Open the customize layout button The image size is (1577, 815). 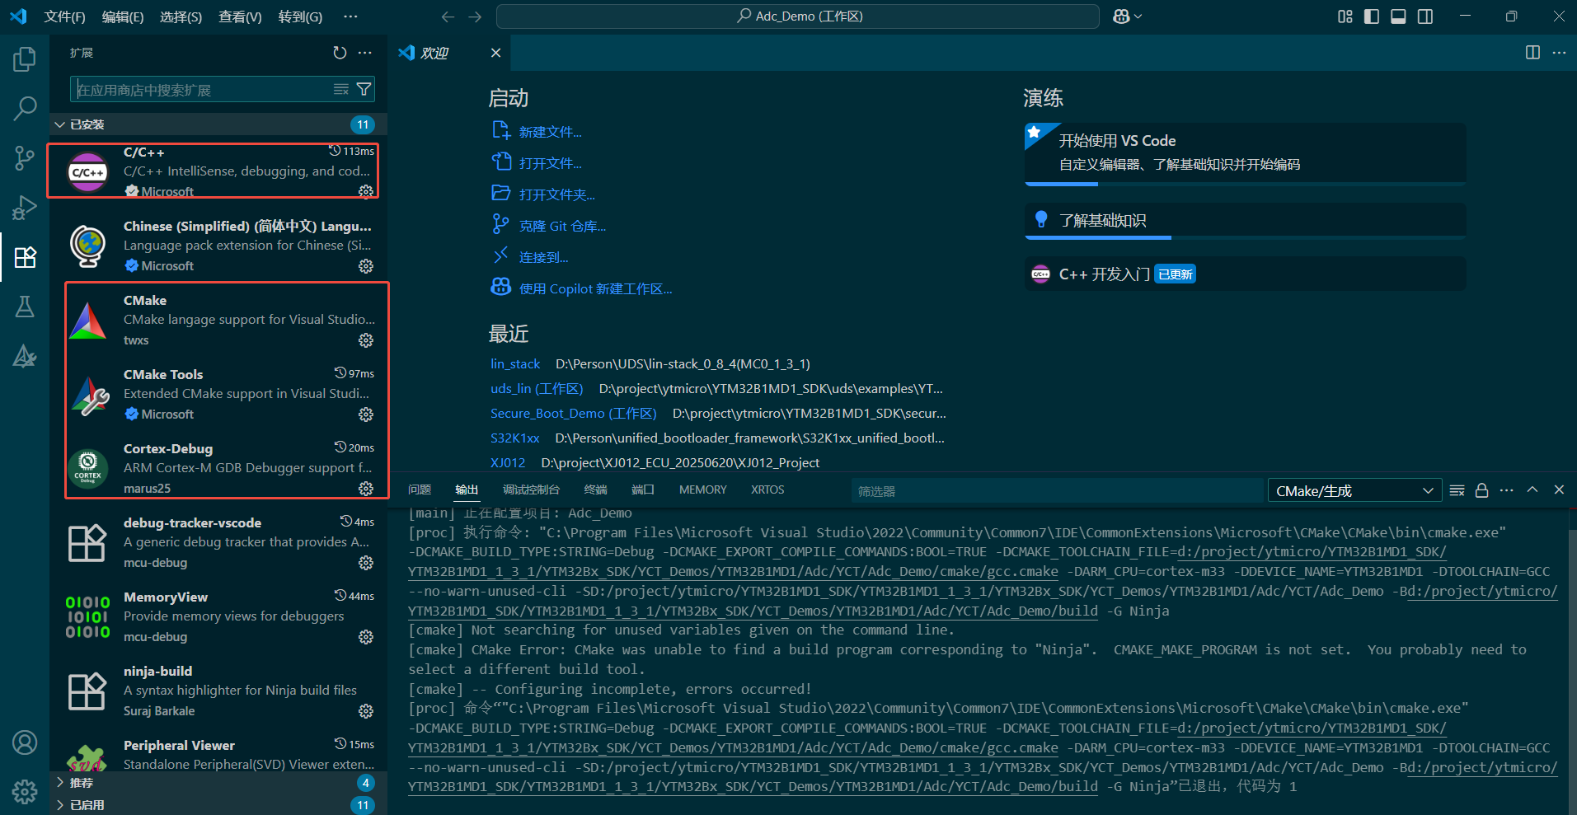click(x=1345, y=16)
